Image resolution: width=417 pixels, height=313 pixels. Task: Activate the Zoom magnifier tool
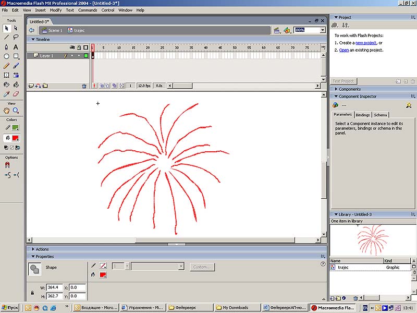click(16, 111)
